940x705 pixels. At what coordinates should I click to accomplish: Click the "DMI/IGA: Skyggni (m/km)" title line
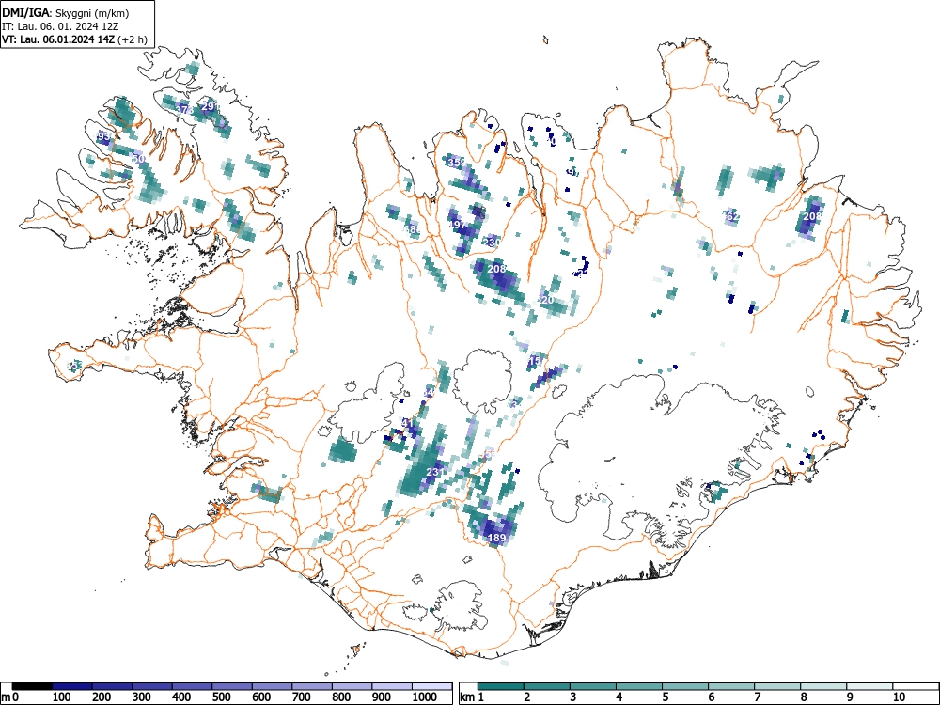point(66,12)
